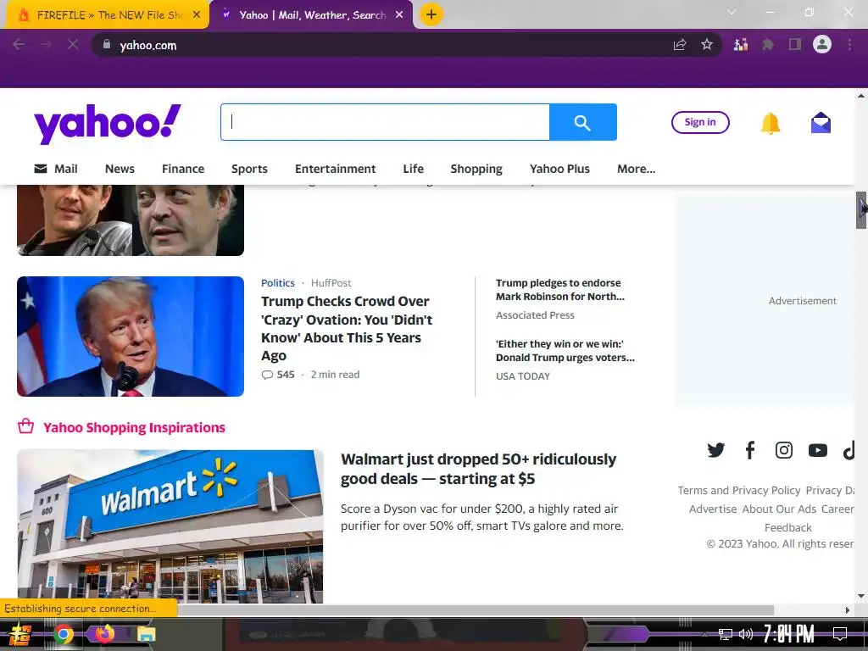Bookmark this page with the star icon
This screenshot has height=651, width=868.
point(706,45)
